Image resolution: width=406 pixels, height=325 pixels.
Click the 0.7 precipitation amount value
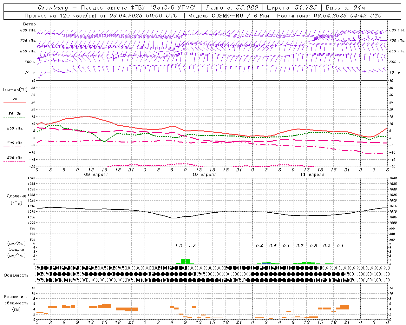click(x=300, y=246)
